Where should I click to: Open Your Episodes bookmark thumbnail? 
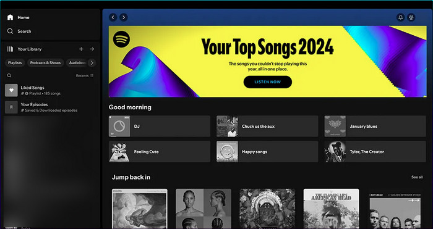point(11,107)
